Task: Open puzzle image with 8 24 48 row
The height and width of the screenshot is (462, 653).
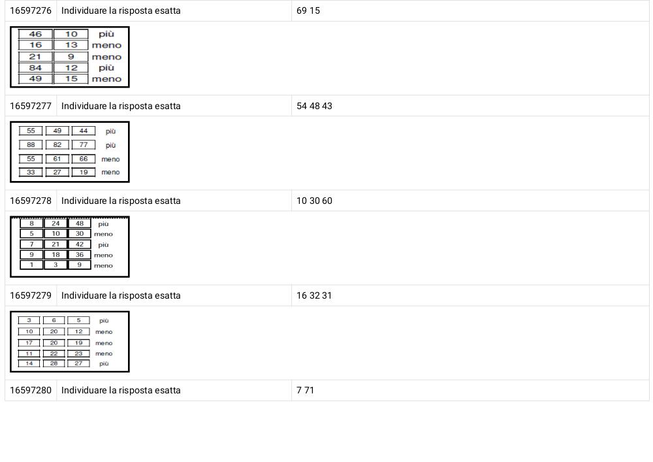Action: (x=70, y=246)
